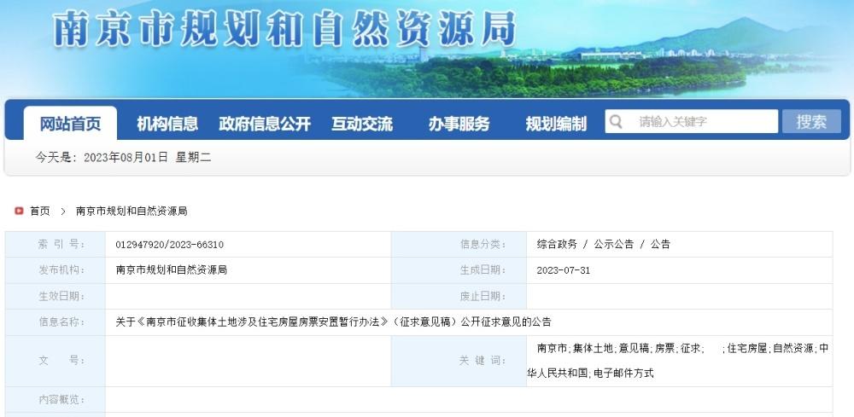Click the 信息分类 label cell
Screen dimensions: 854x417
pyautogui.click(x=459, y=244)
